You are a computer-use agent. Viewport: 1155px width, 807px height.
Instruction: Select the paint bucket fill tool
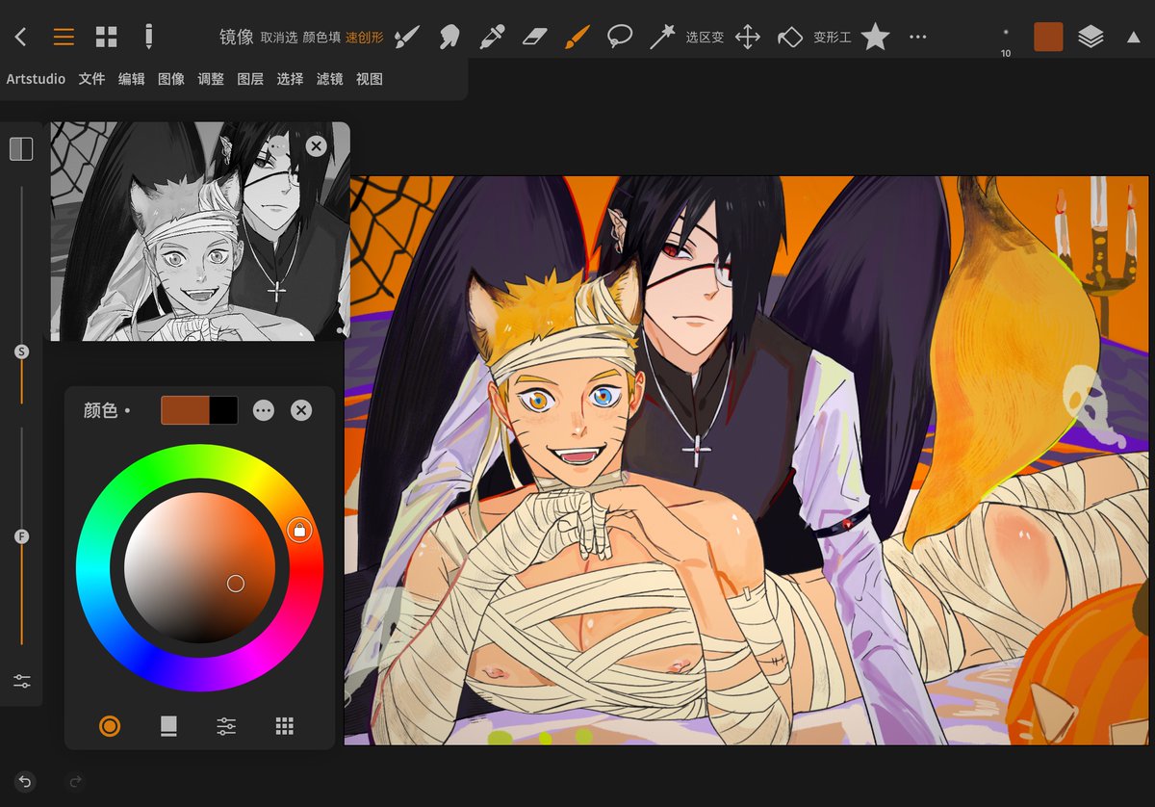click(x=790, y=38)
